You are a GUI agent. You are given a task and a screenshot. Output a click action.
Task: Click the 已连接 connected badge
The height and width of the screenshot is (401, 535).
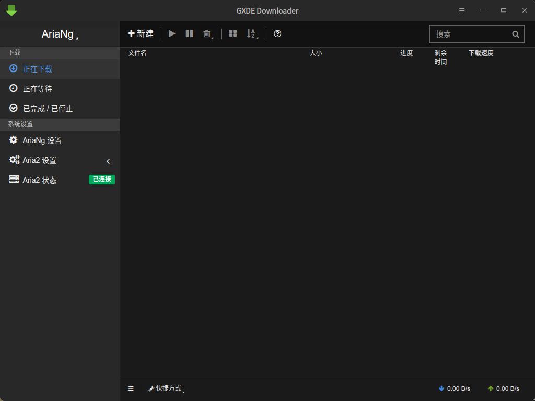tap(102, 180)
